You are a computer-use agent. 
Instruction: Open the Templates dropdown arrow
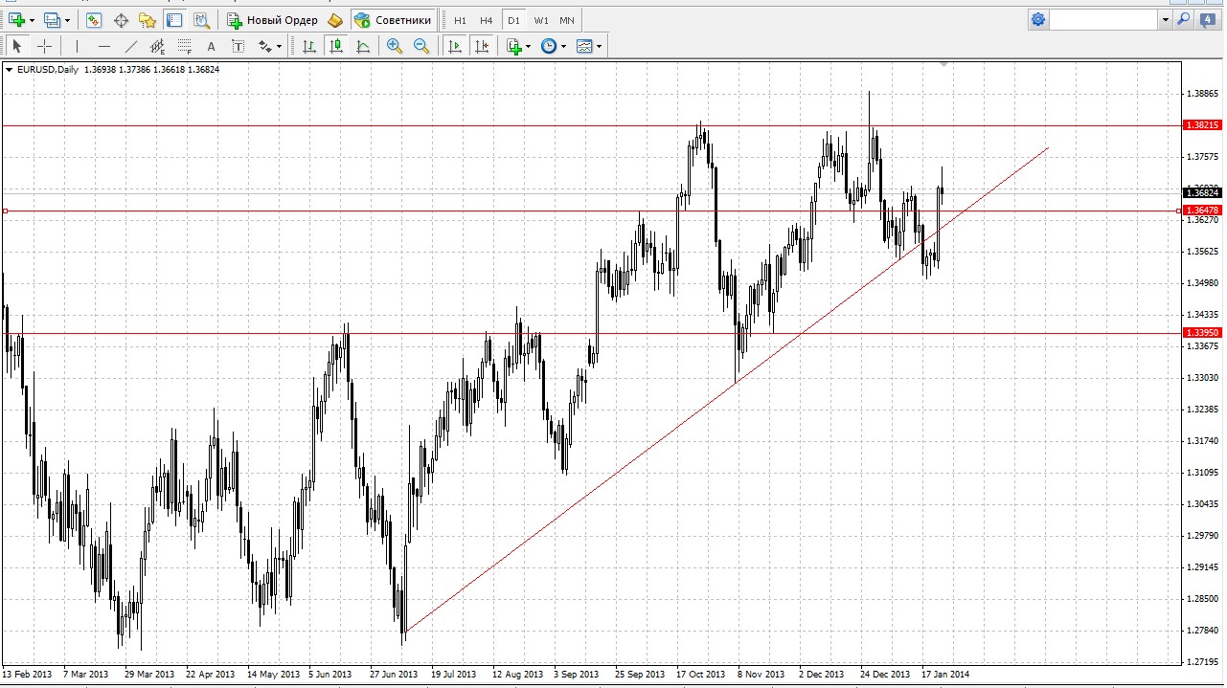coord(600,46)
